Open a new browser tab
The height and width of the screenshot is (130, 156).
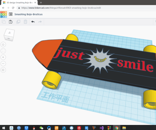[x=41, y=3]
